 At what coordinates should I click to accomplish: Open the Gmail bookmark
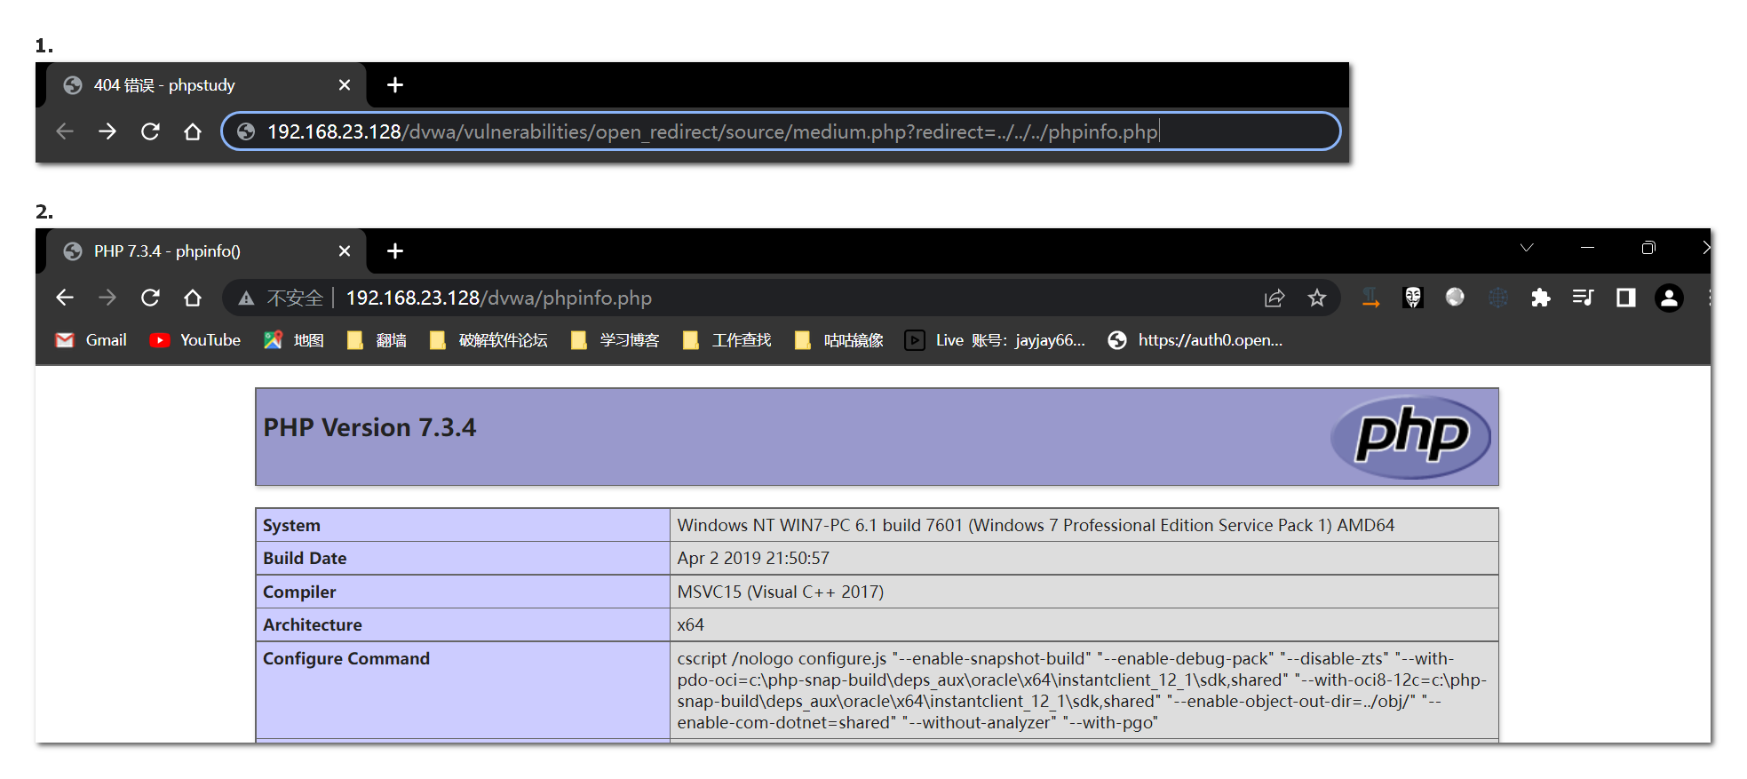[x=91, y=340]
